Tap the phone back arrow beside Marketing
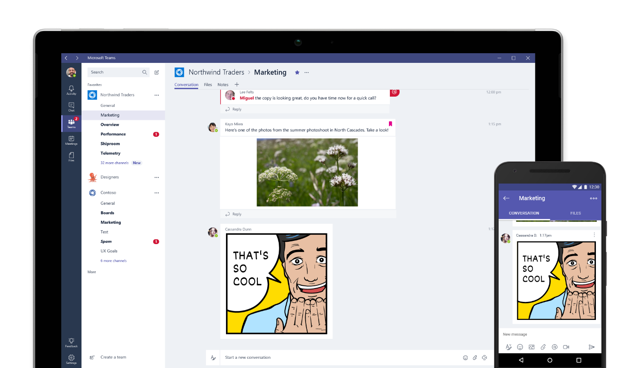Screen dimensions: 620x368 [x=506, y=198]
